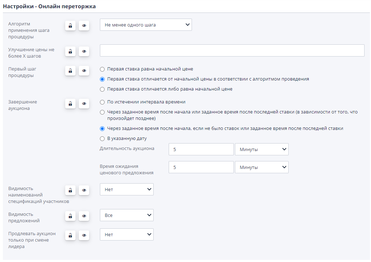Select 'По истечении интервала времени' radio

[102, 102]
